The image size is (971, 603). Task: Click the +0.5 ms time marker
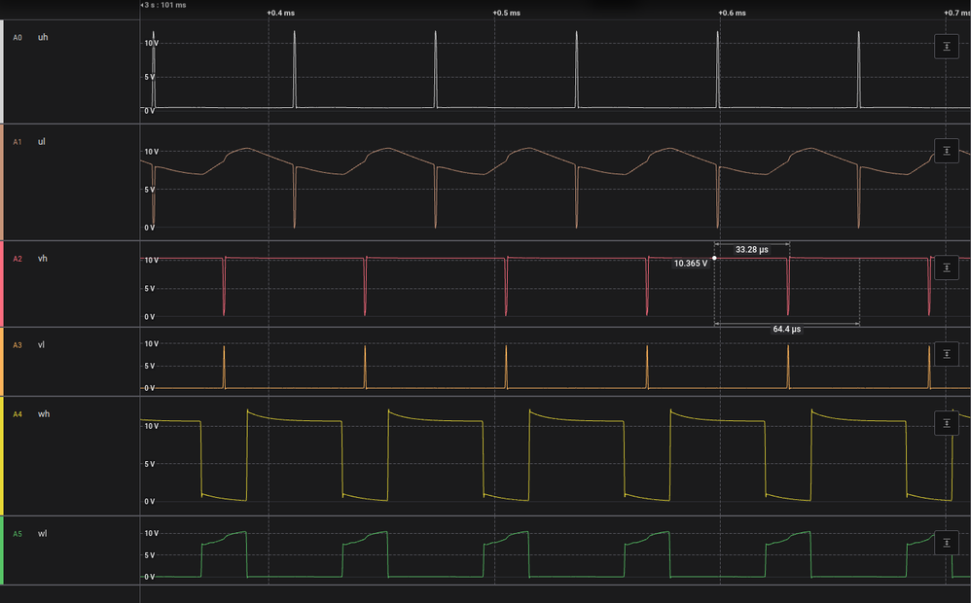point(507,13)
